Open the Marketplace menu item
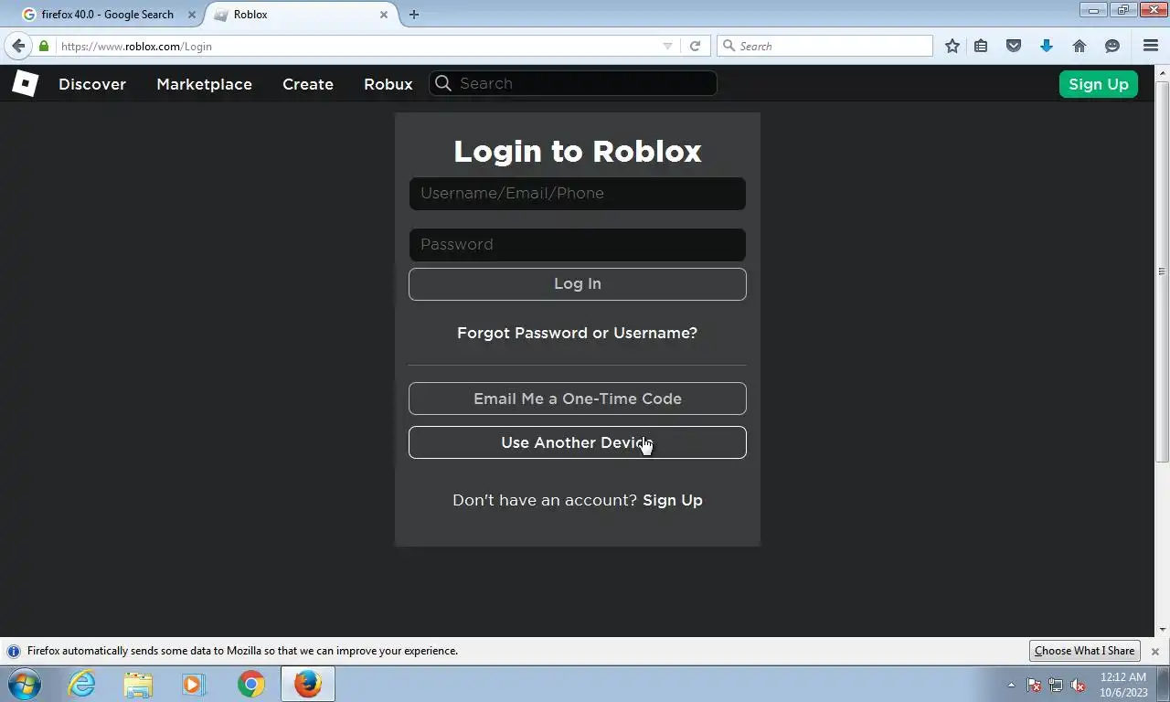1170x702 pixels. [204, 84]
